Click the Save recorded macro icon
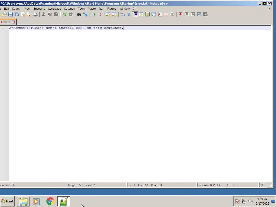The image size is (276, 207). [205, 15]
